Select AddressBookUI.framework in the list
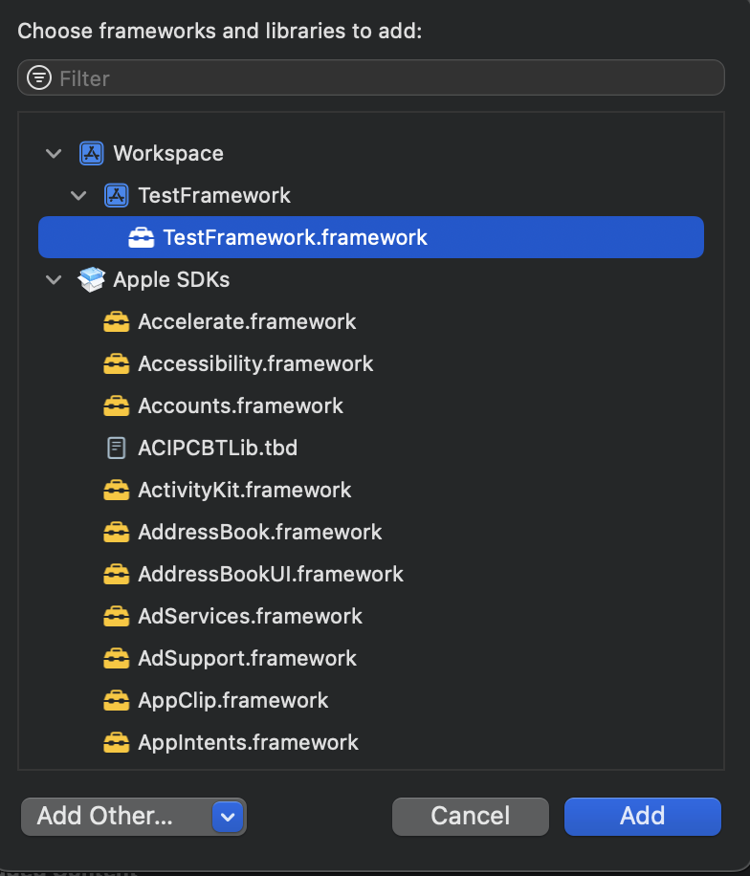The width and height of the screenshot is (750, 876). [271, 575]
